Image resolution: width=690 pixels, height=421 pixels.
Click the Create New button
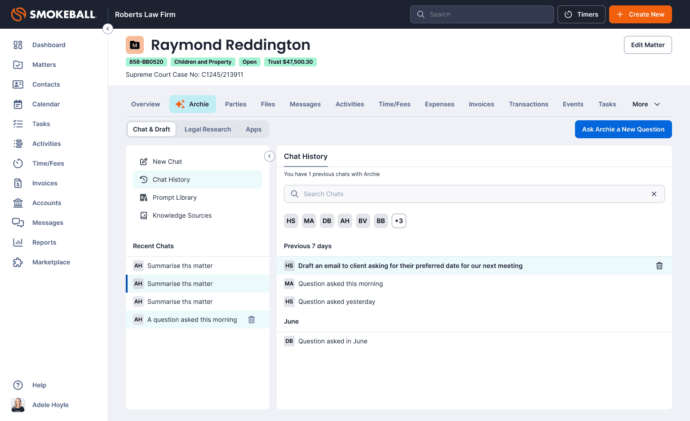point(641,14)
